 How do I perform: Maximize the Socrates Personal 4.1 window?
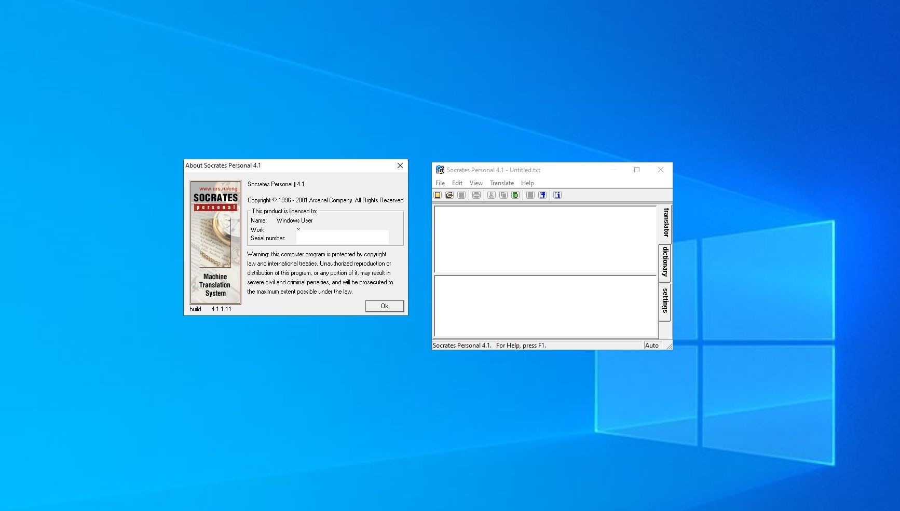click(x=637, y=170)
